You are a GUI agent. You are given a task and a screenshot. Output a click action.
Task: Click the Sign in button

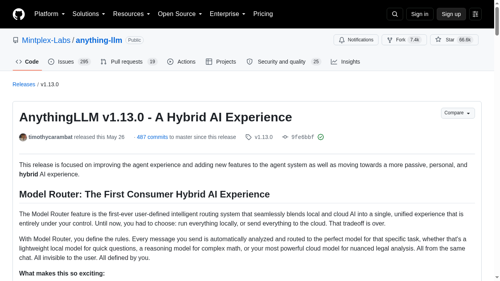point(420,14)
